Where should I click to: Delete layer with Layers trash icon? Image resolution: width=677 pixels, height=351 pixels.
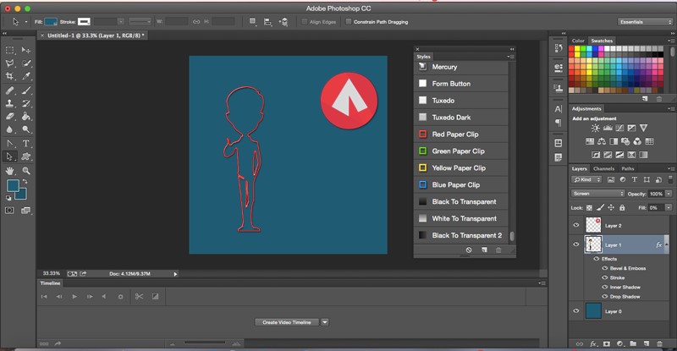coord(659,343)
